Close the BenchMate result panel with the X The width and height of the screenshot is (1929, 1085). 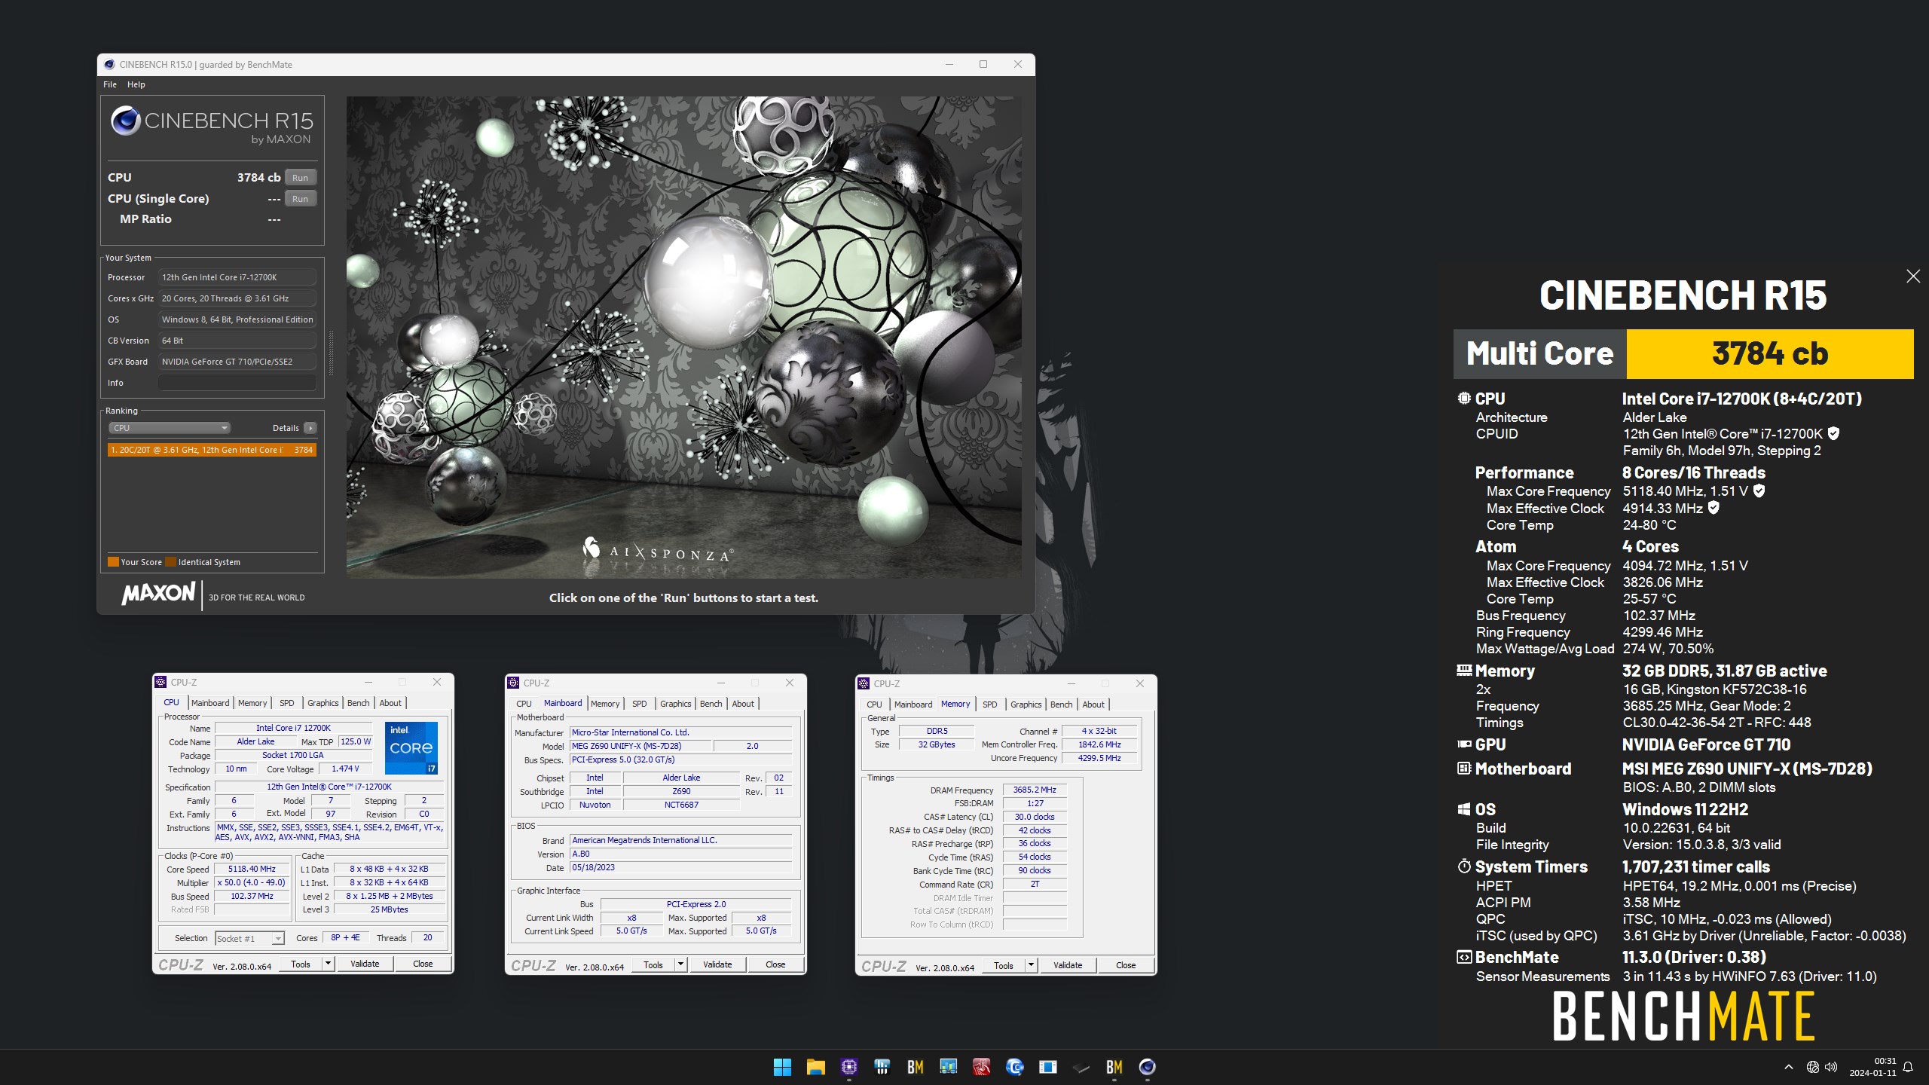[x=1912, y=277]
